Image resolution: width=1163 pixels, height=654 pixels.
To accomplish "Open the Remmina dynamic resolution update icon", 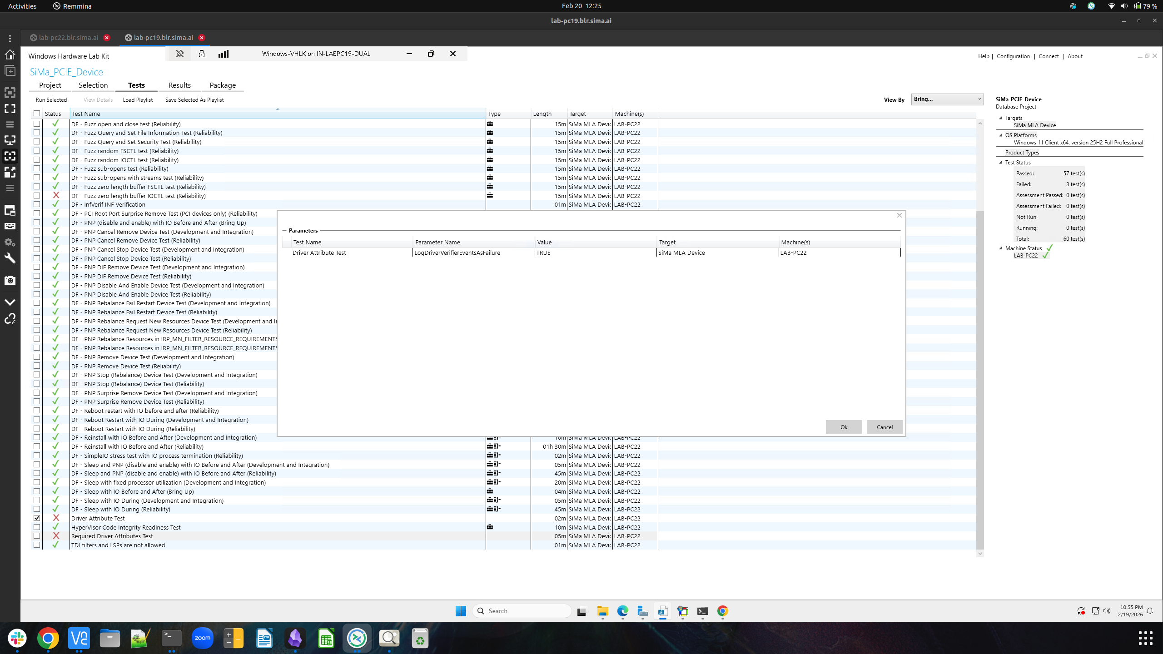I will click(x=10, y=156).
